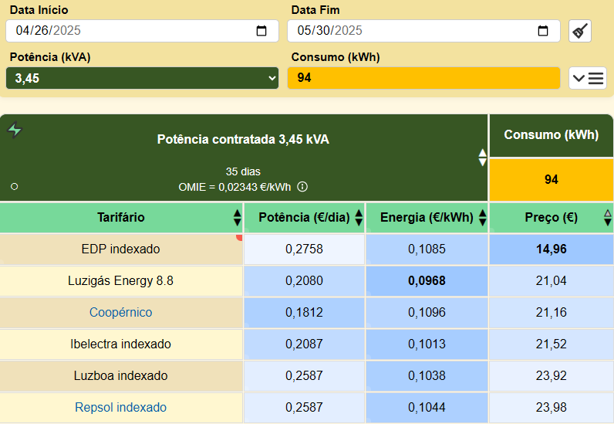This screenshot has width=614, height=424.
Task: Select the Luzboa indexado row name
Action: coord(120,376)
